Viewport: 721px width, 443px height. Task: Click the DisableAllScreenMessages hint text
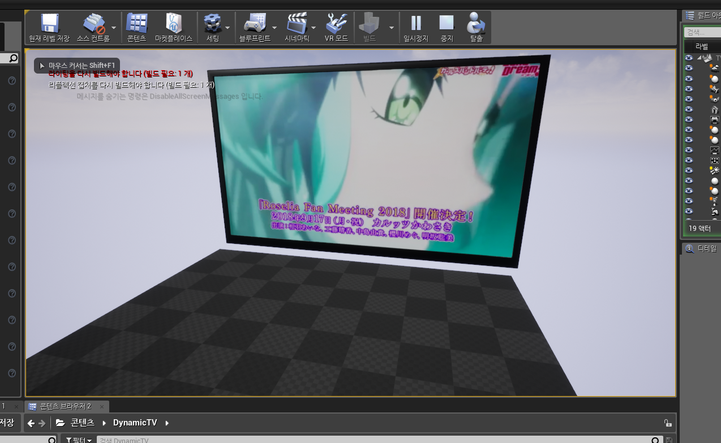(x=170, y=97)
